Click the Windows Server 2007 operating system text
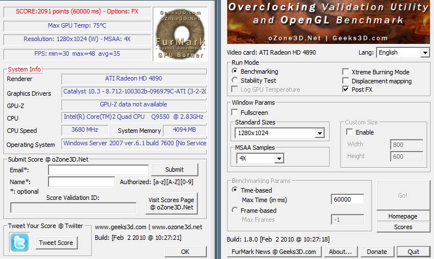Screen dimensions: 434x259 [135, 143]
